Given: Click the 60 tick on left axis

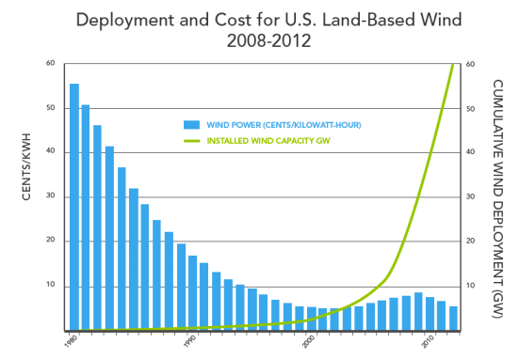Looking at the screenshot, I should (51, 63).
